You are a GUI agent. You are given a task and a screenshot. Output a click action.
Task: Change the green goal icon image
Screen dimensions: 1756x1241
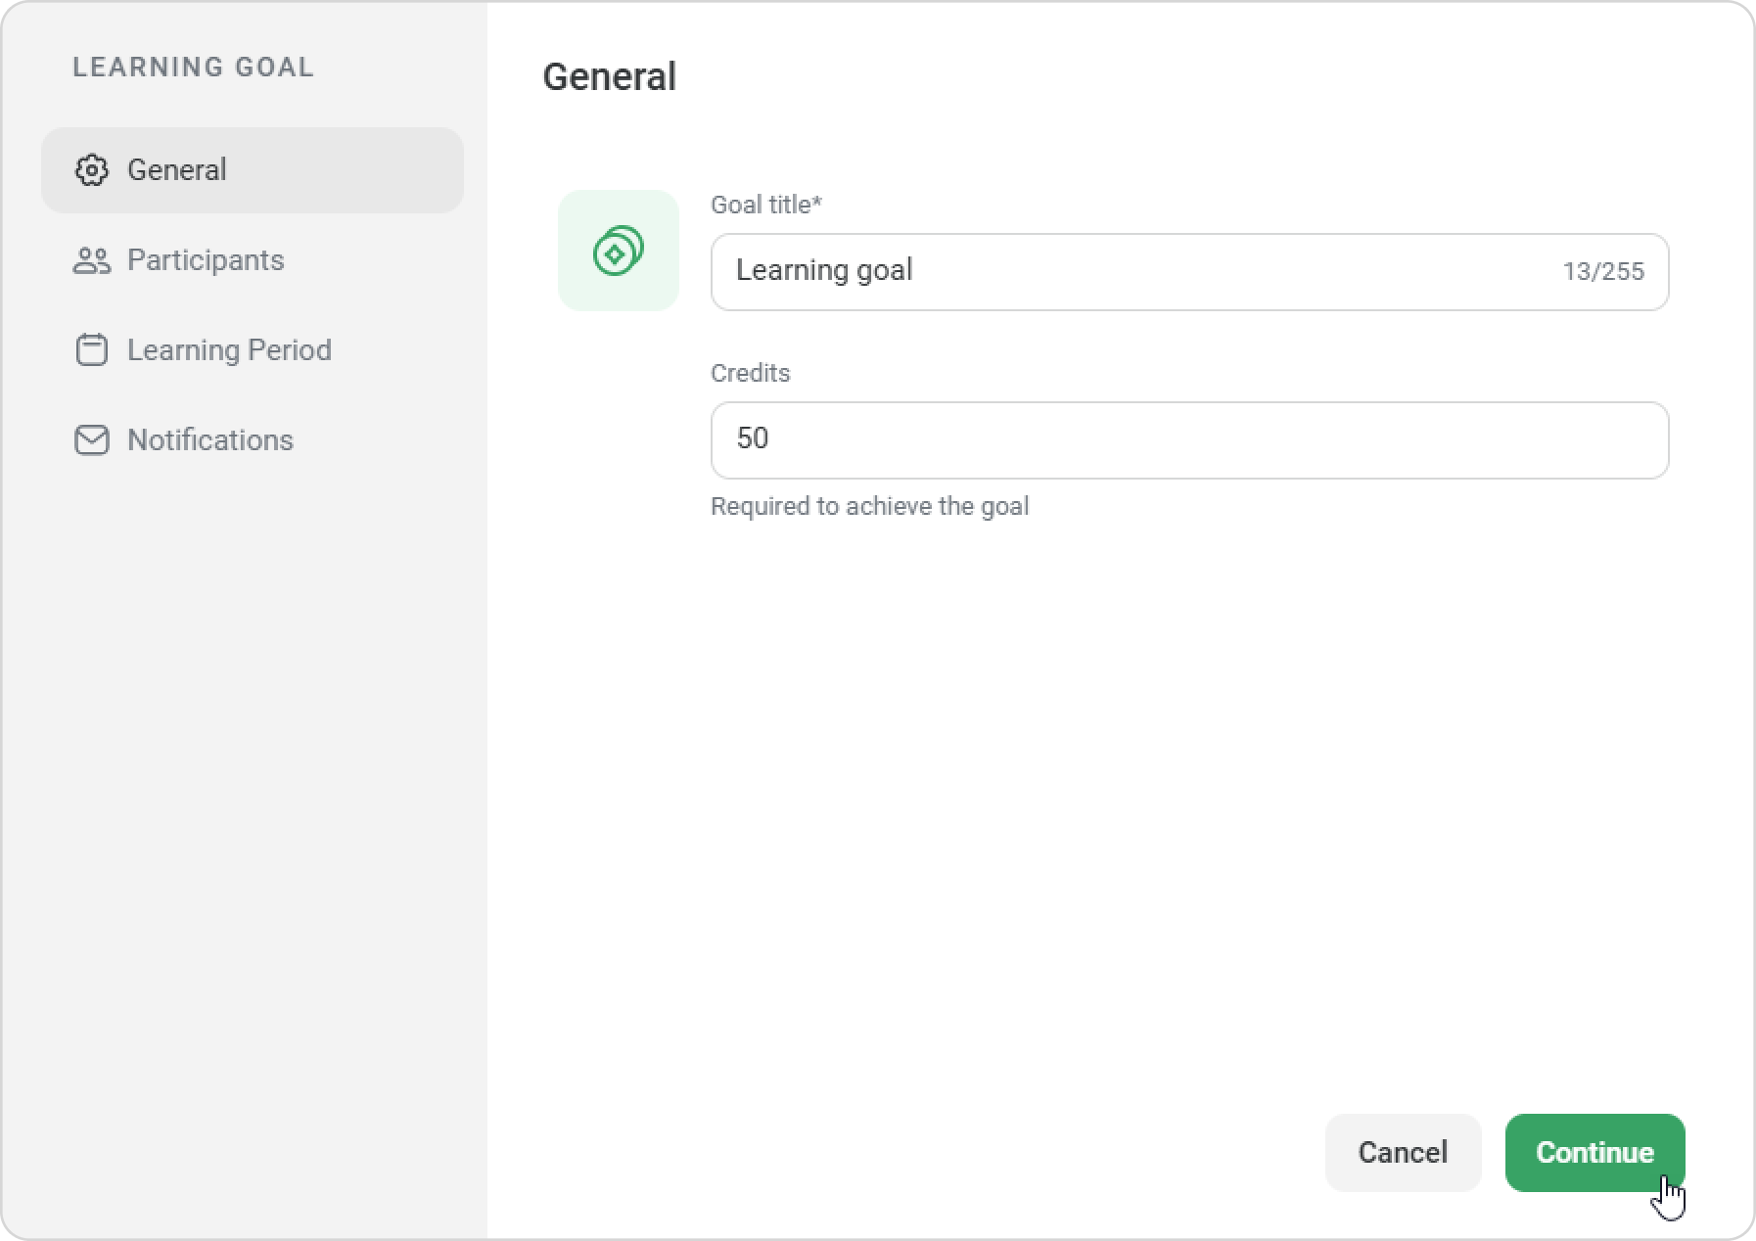(618, 251)
